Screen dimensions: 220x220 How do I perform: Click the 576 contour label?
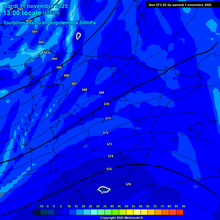pos(128,184)
